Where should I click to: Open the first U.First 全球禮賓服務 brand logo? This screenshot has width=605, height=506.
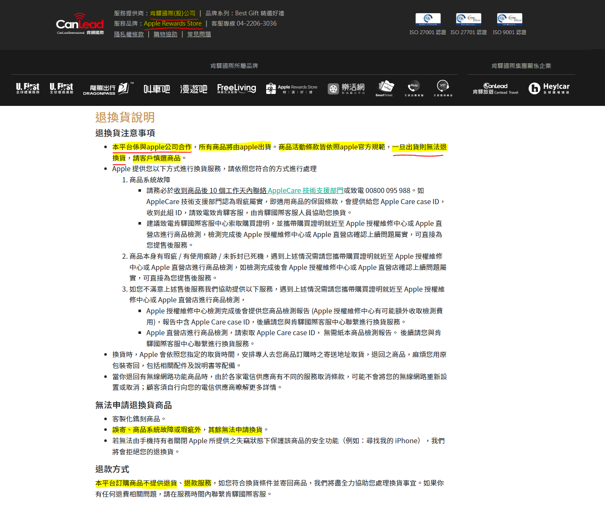[x=27, y=88]
